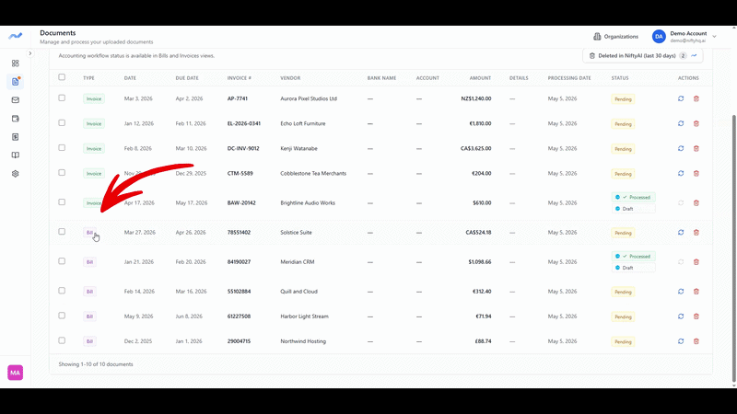Click the page vertical scrollbar
This screenshot has width=737, height=414.
click(x=733, y=248)
